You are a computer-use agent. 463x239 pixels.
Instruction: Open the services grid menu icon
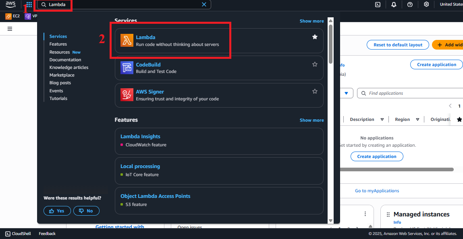[x=29, y=4]
